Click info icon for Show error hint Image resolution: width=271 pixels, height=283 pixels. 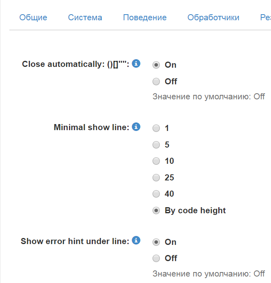pos(136,240)
